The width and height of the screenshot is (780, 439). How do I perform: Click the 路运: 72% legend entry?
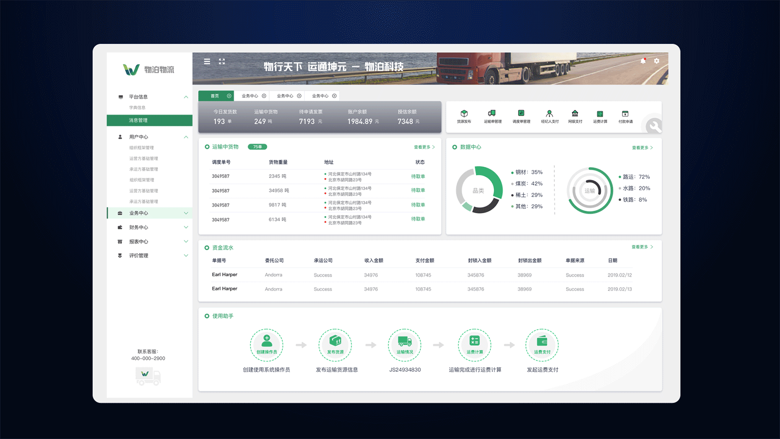point(634,177)
